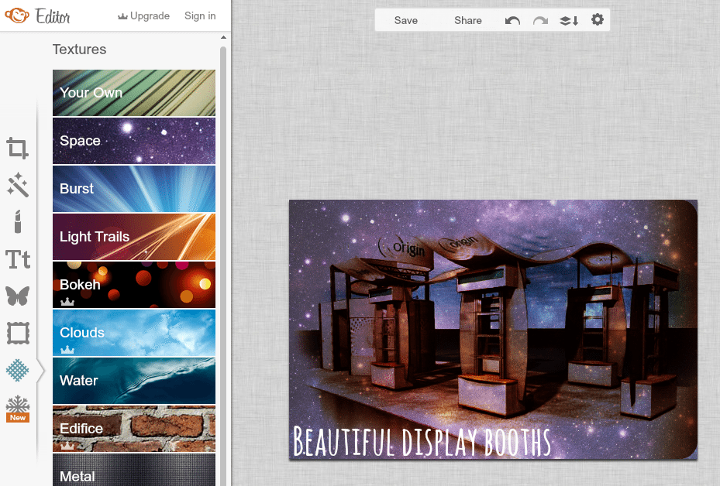Image resolution: width=720 pixels, height=486 pixels.
Task: Click the crown icon on Clouds
Action: [x=67, y=349]
